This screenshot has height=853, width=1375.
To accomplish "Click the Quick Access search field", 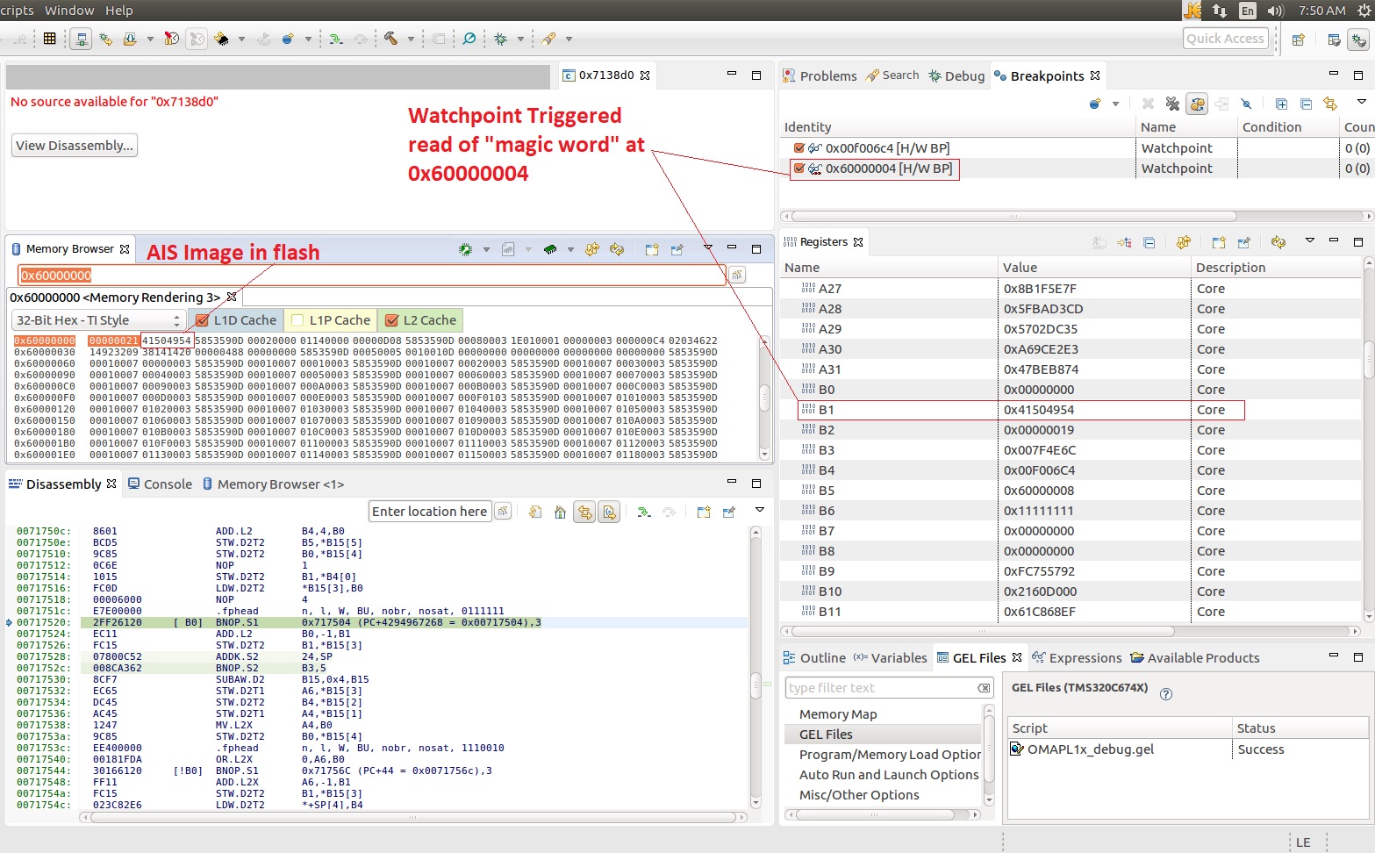I will [1225, 39].
